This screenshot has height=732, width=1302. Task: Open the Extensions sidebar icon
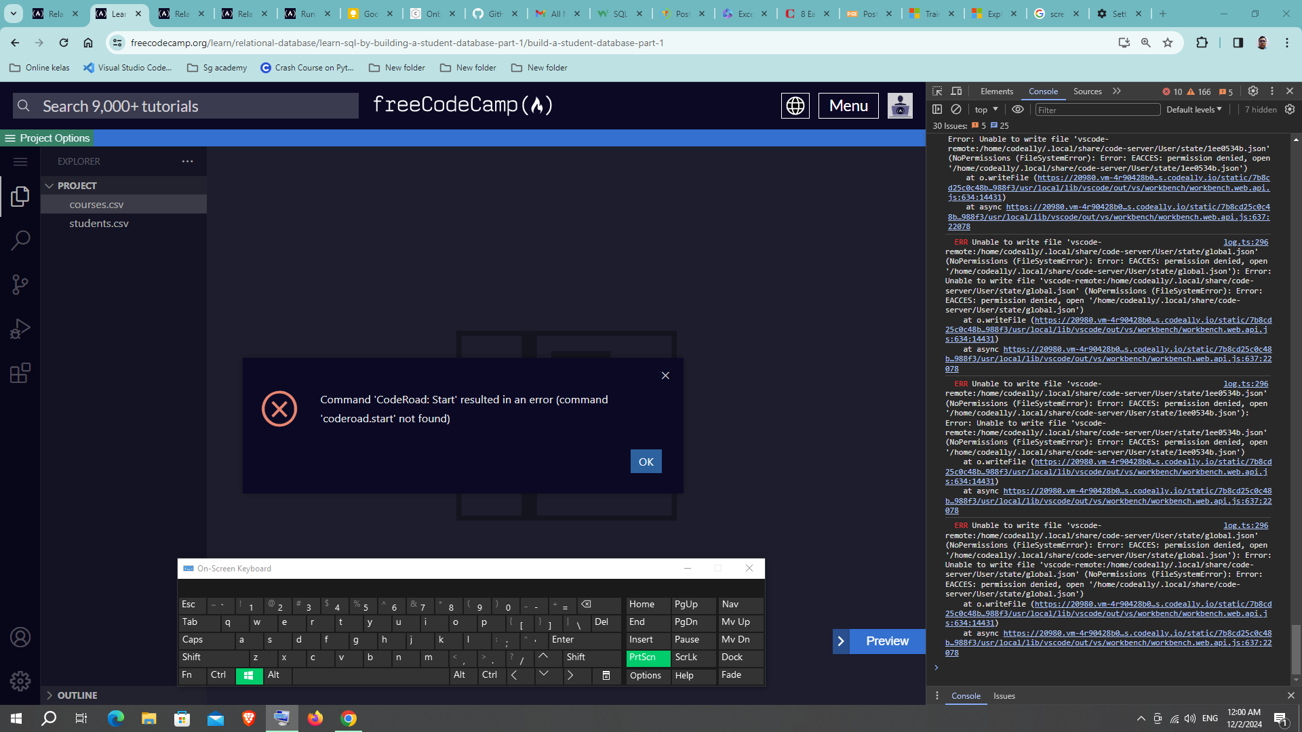pyautogui.click(x=20, y=373)
